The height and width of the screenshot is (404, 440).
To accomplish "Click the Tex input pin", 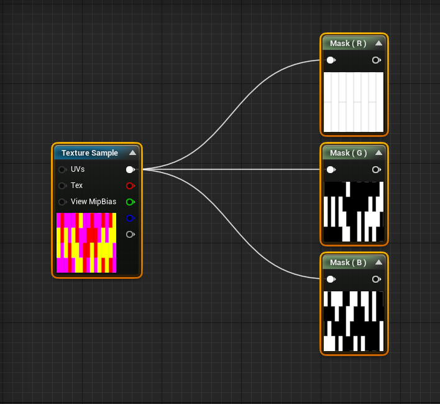I will coord(62,186).
